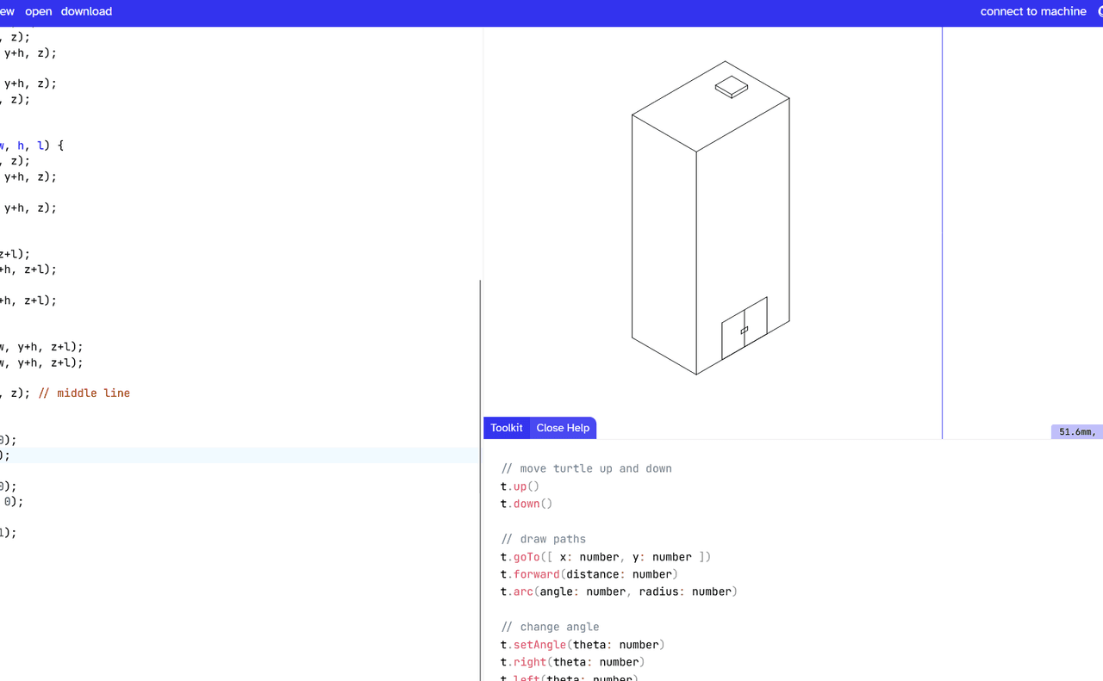Viewport: 1103px width, 681px height.
Task: Click the 'download' menu item
Action: click(86, 12)
